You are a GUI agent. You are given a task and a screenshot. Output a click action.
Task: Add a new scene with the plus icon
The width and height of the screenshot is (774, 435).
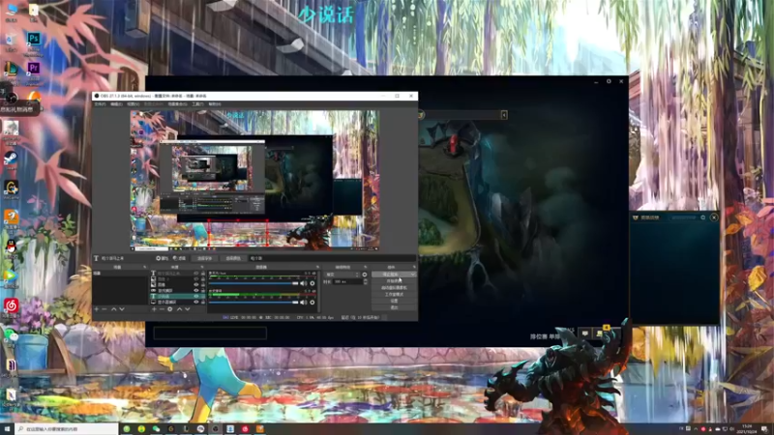click(96, 309)
